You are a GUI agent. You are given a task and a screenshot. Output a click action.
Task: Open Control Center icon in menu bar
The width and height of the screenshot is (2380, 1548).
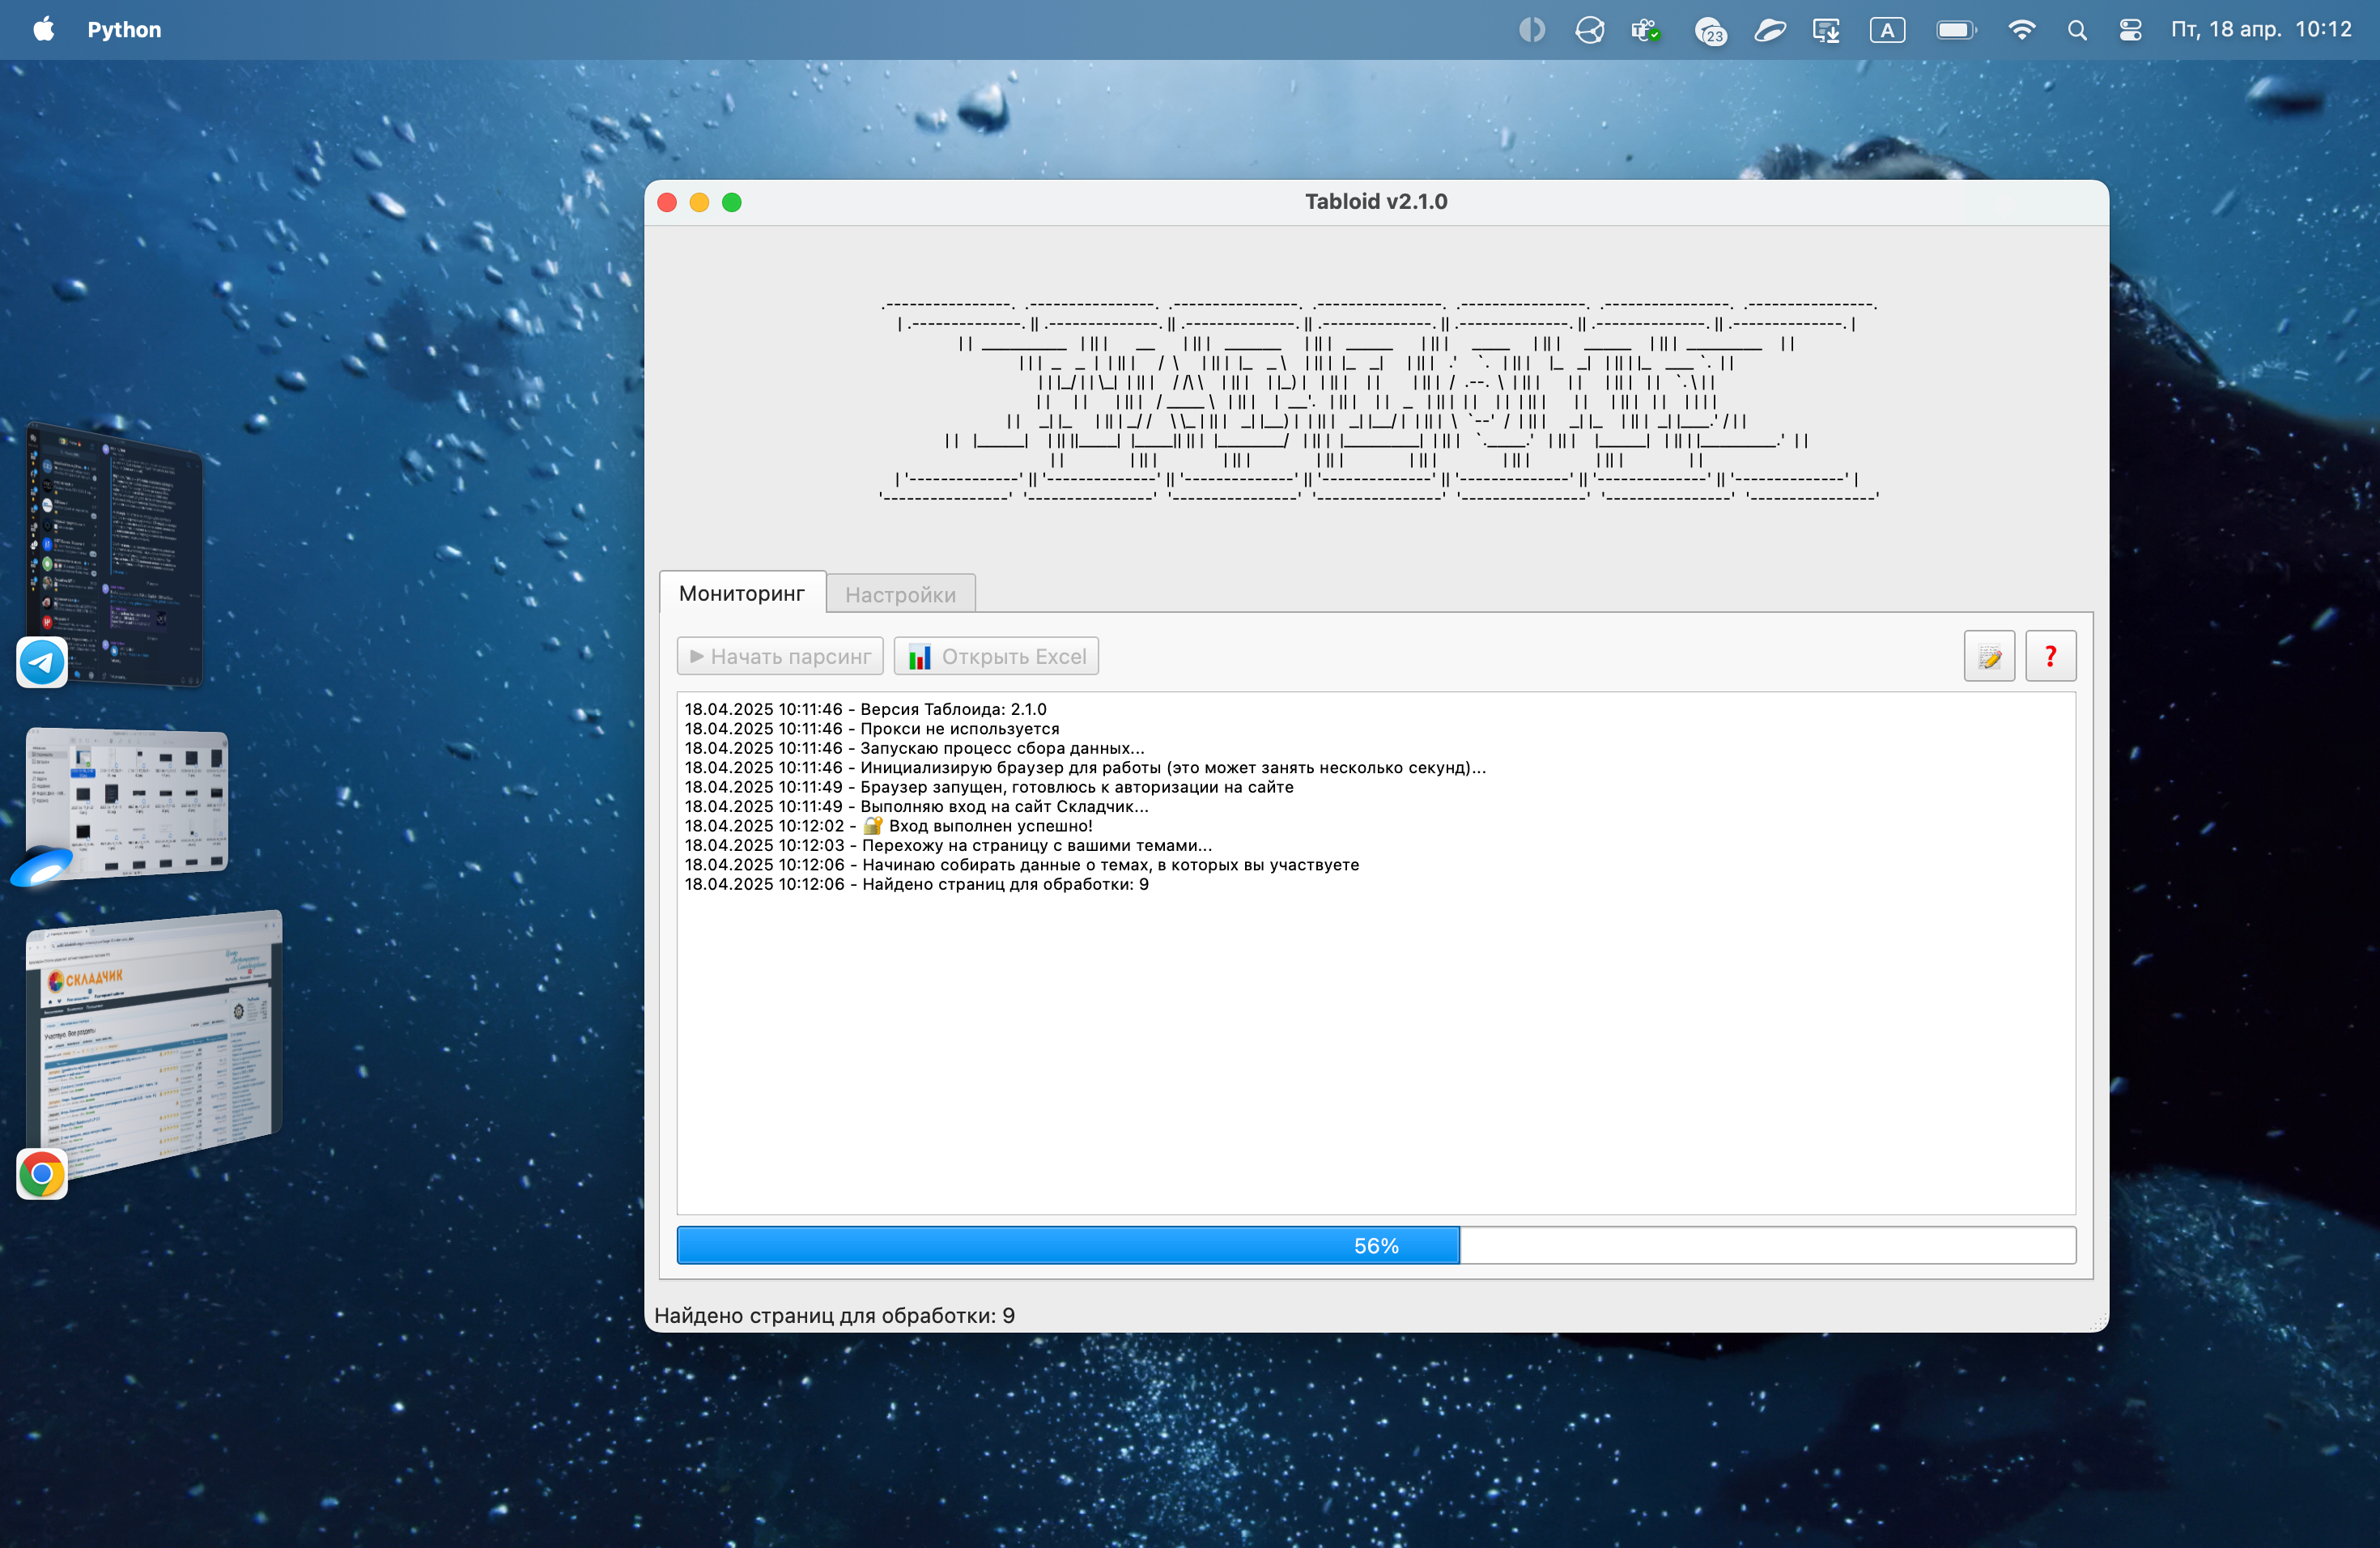(x=2130, y=30)
